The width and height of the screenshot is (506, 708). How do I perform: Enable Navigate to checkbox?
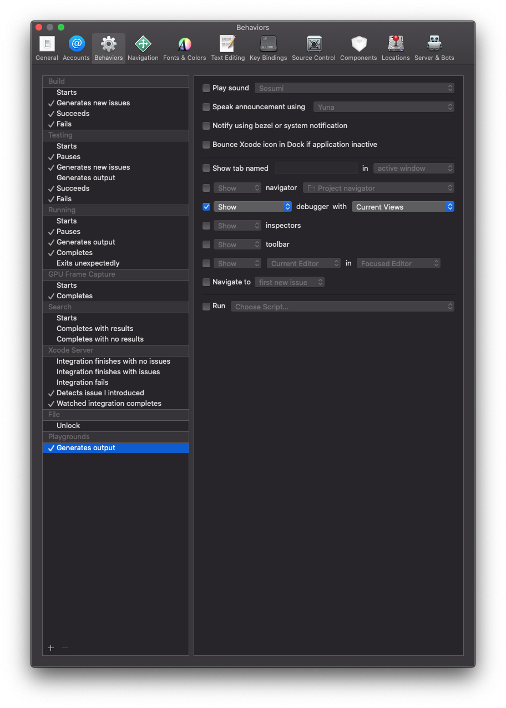[x=206, y=282]
